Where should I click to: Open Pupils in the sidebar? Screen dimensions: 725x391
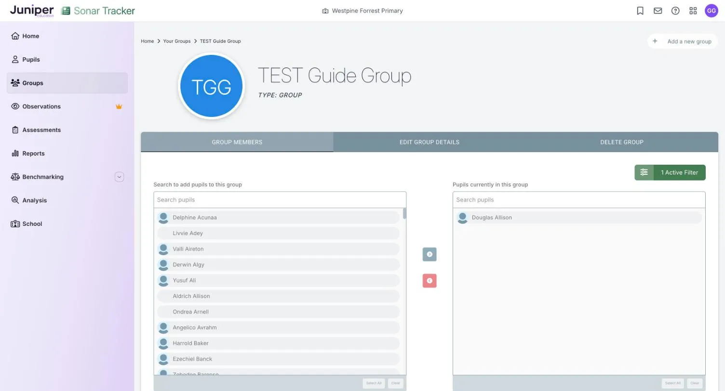tap(67, 60)
